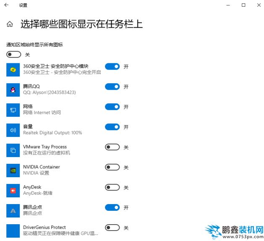Enable 通知区域始终显示所有图标 toggle

pyautogui.click(x=13, y=55)
